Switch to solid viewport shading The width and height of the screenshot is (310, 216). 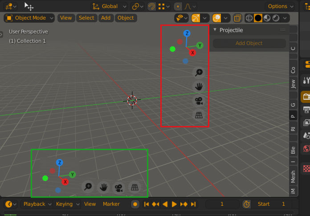258,18
